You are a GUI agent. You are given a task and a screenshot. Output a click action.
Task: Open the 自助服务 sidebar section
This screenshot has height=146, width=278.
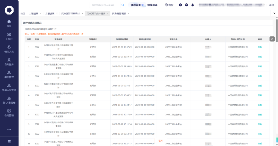tap(9, 62)
